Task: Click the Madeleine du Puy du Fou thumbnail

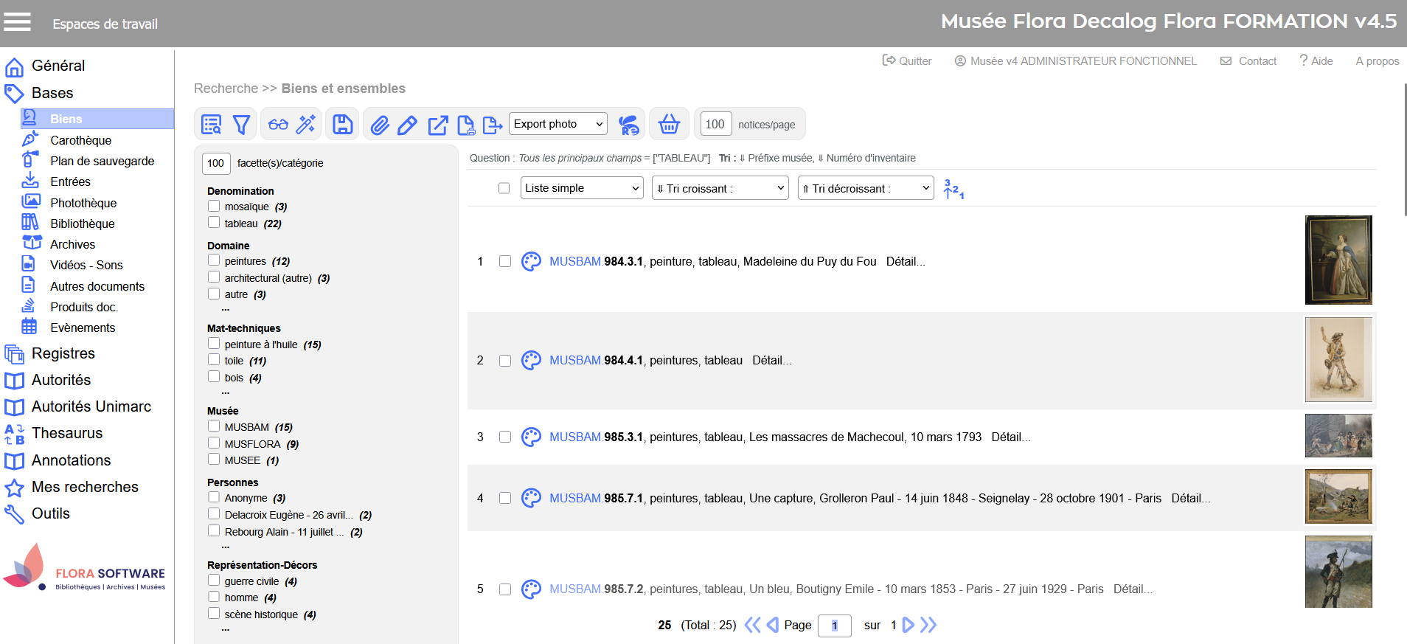Action: tap(1338, 260)
